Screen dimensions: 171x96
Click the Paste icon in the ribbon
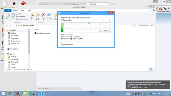[x=13, y=16]
